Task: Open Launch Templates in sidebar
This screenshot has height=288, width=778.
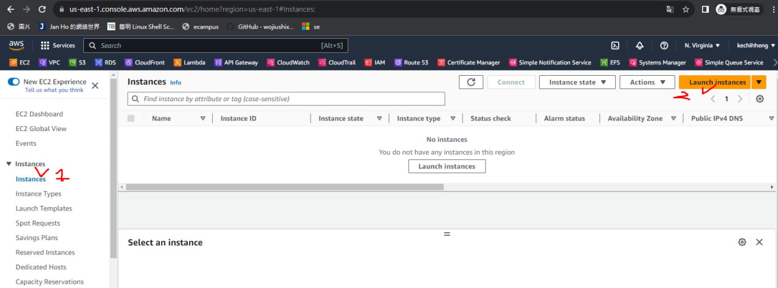Action: click(44, 209)
